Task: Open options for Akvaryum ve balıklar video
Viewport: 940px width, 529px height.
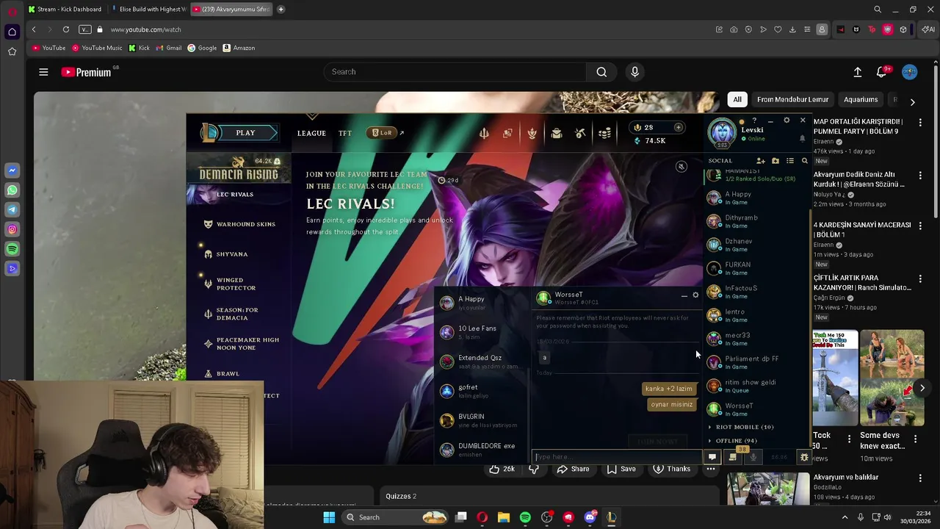Action: tap(920, 478)
